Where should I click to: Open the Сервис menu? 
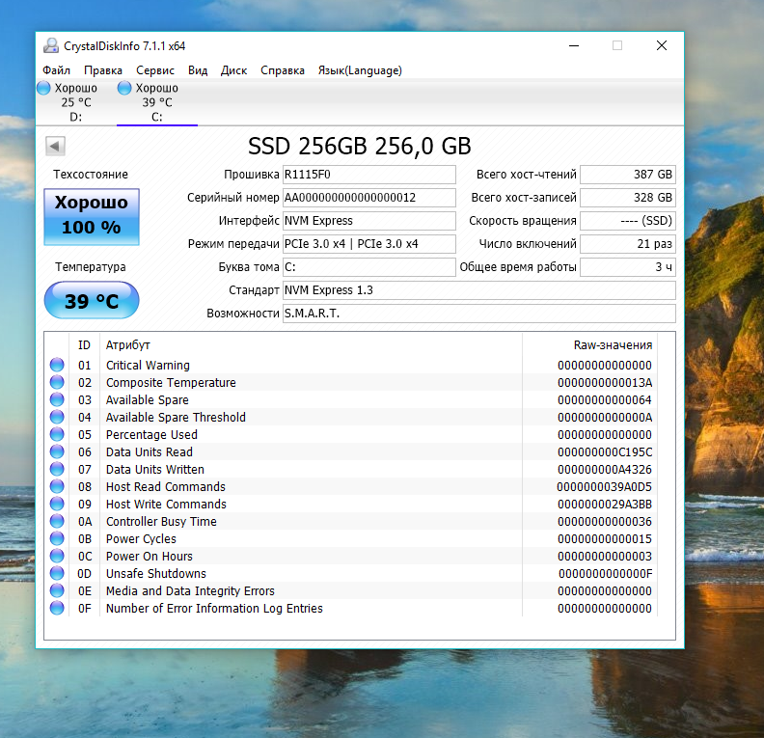point(155,70)
